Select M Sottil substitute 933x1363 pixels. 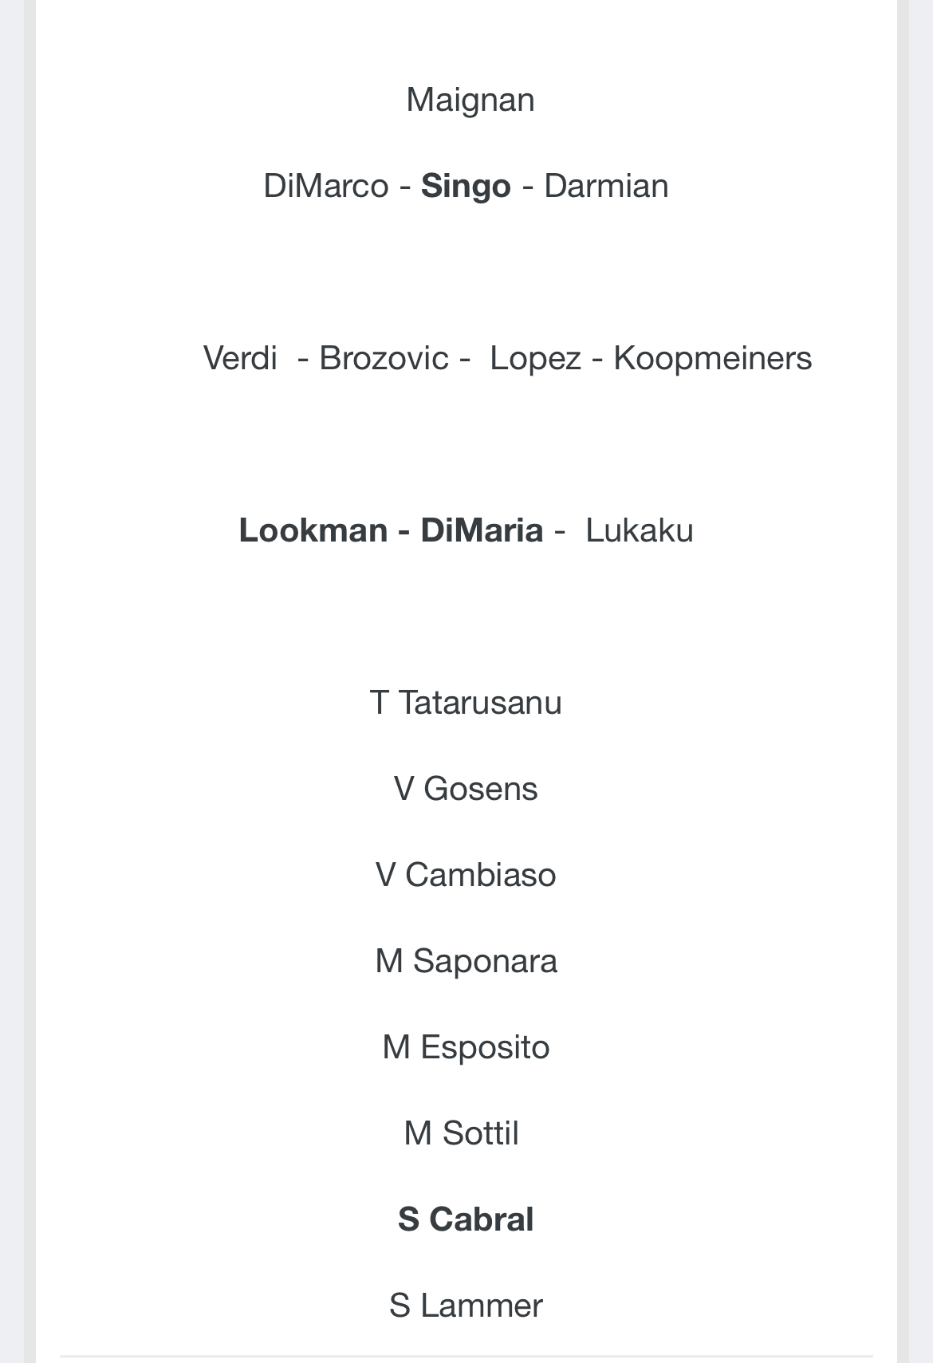pyautogui.click(x=461, y=1133)
